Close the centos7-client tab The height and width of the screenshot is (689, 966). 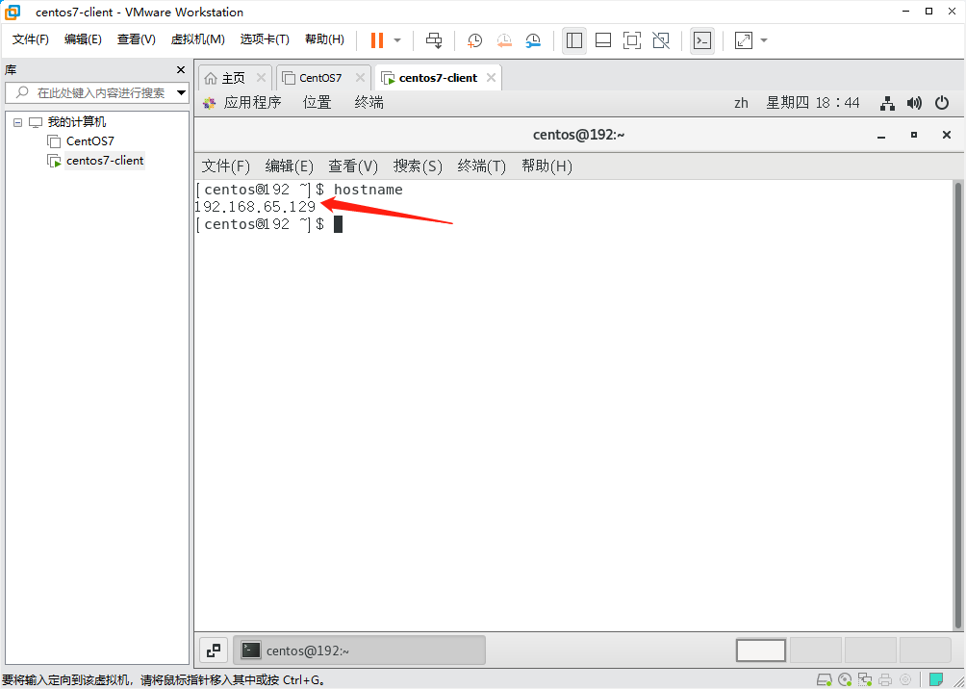(x=491, y=78)
